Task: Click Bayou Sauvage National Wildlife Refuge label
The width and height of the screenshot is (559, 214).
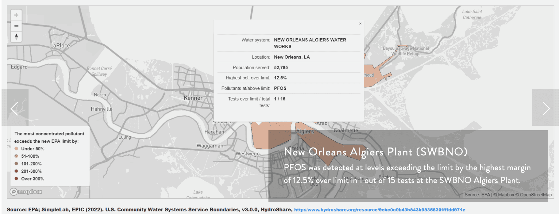Action: [x=406, y=51]
